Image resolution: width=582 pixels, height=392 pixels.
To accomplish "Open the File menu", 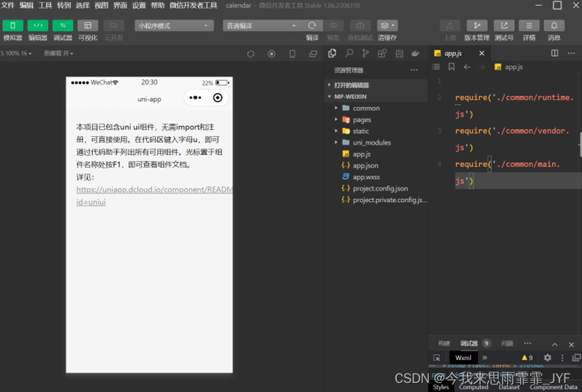I will tap(8, 6).
